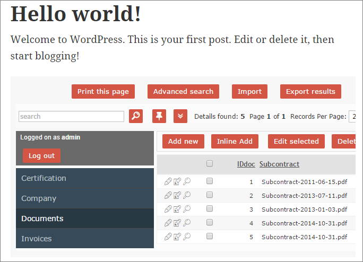Open the Company menu item

(85, 198)
